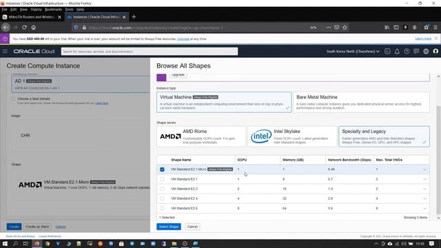Viewport: 441px width, 248px height.
Task: Uncheck VM.Standard.E2.1.Micro shape checkbox
Action: click(162, 169)
